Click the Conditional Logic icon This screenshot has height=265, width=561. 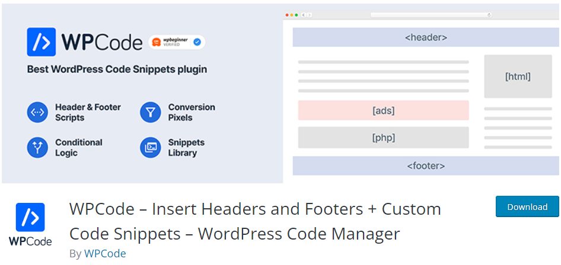click(x=37, y=147)
